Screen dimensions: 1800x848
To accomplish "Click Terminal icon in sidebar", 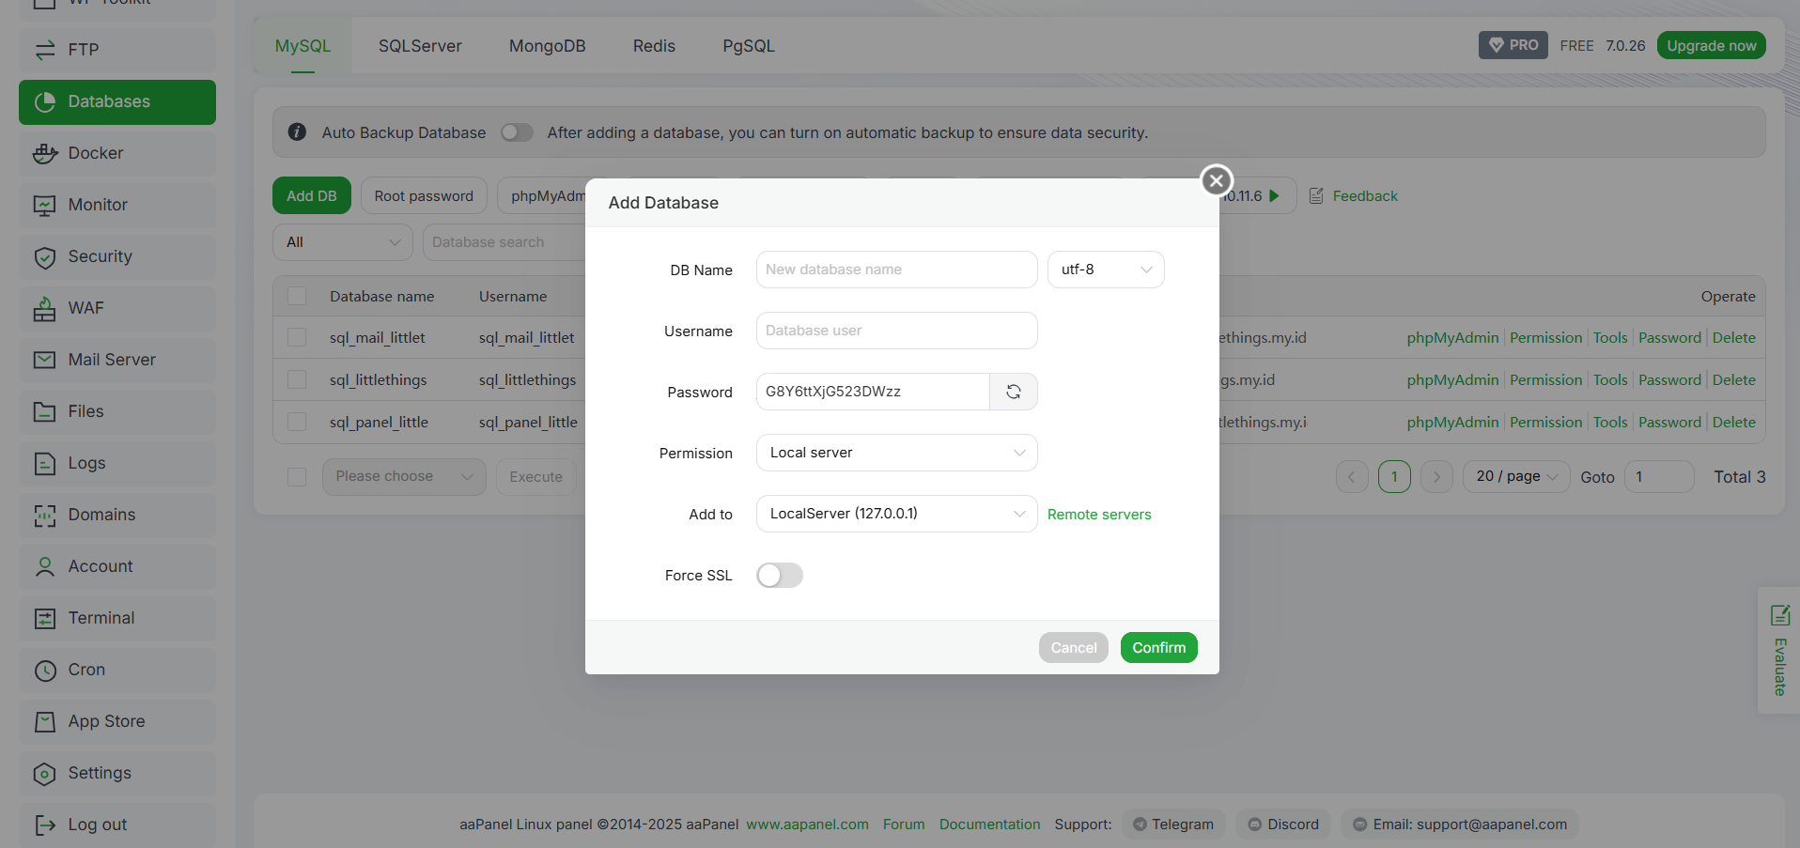I will 44,618.
